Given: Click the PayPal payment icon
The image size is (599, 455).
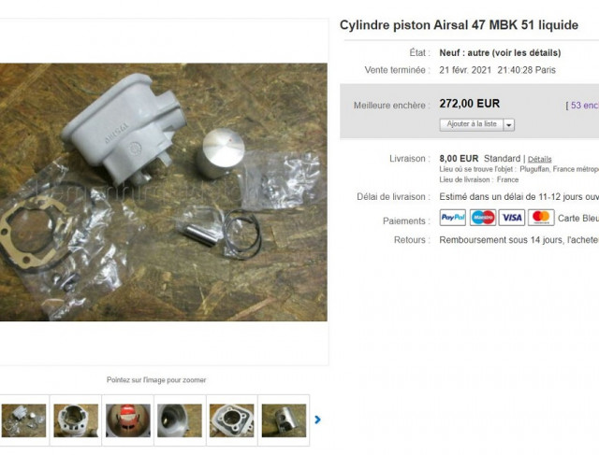Looking at the screenshot, I should point(452,218).
